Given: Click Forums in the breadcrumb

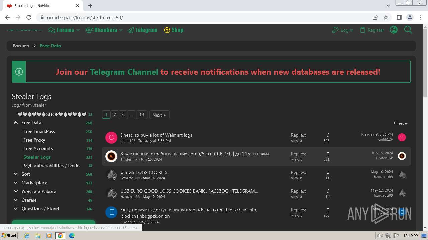Looking at the screenshot, I should [21, 46].
